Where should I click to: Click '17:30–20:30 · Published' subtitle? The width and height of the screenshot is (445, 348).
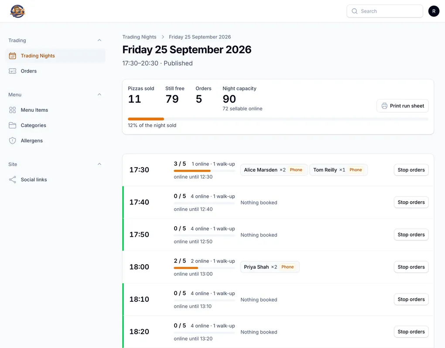point(157,63)
